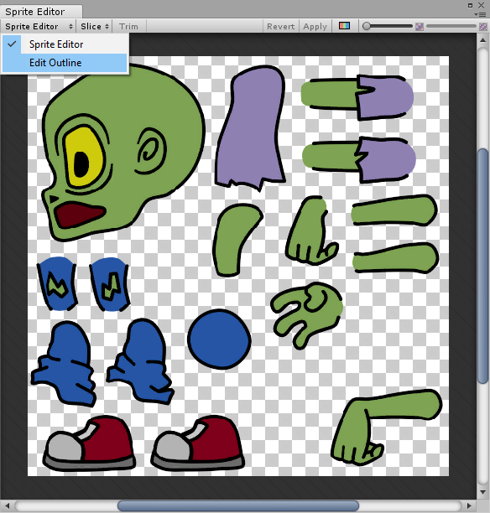
Task: Select the left blue wrinkled trouser sprite
Action: coord(64,364)
